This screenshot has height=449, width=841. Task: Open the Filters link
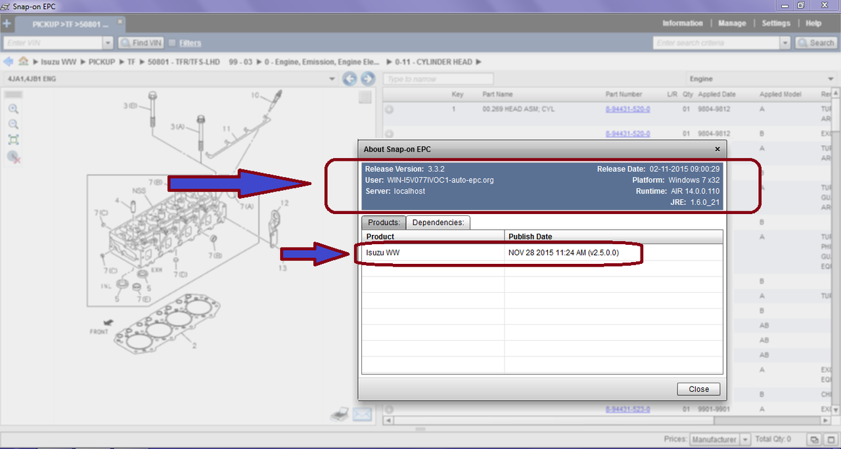[190, 43]
